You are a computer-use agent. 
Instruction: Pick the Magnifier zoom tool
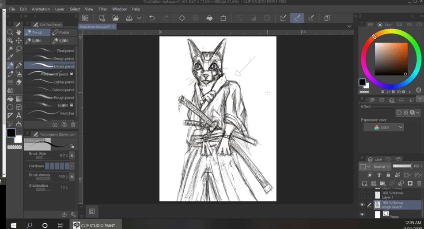10,32
